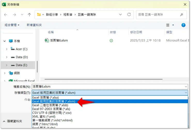Image resolution: width=191 pixels, height=130 pixels.
Task: Select 本機 in the navigation pane
Action: coord(17,41)
